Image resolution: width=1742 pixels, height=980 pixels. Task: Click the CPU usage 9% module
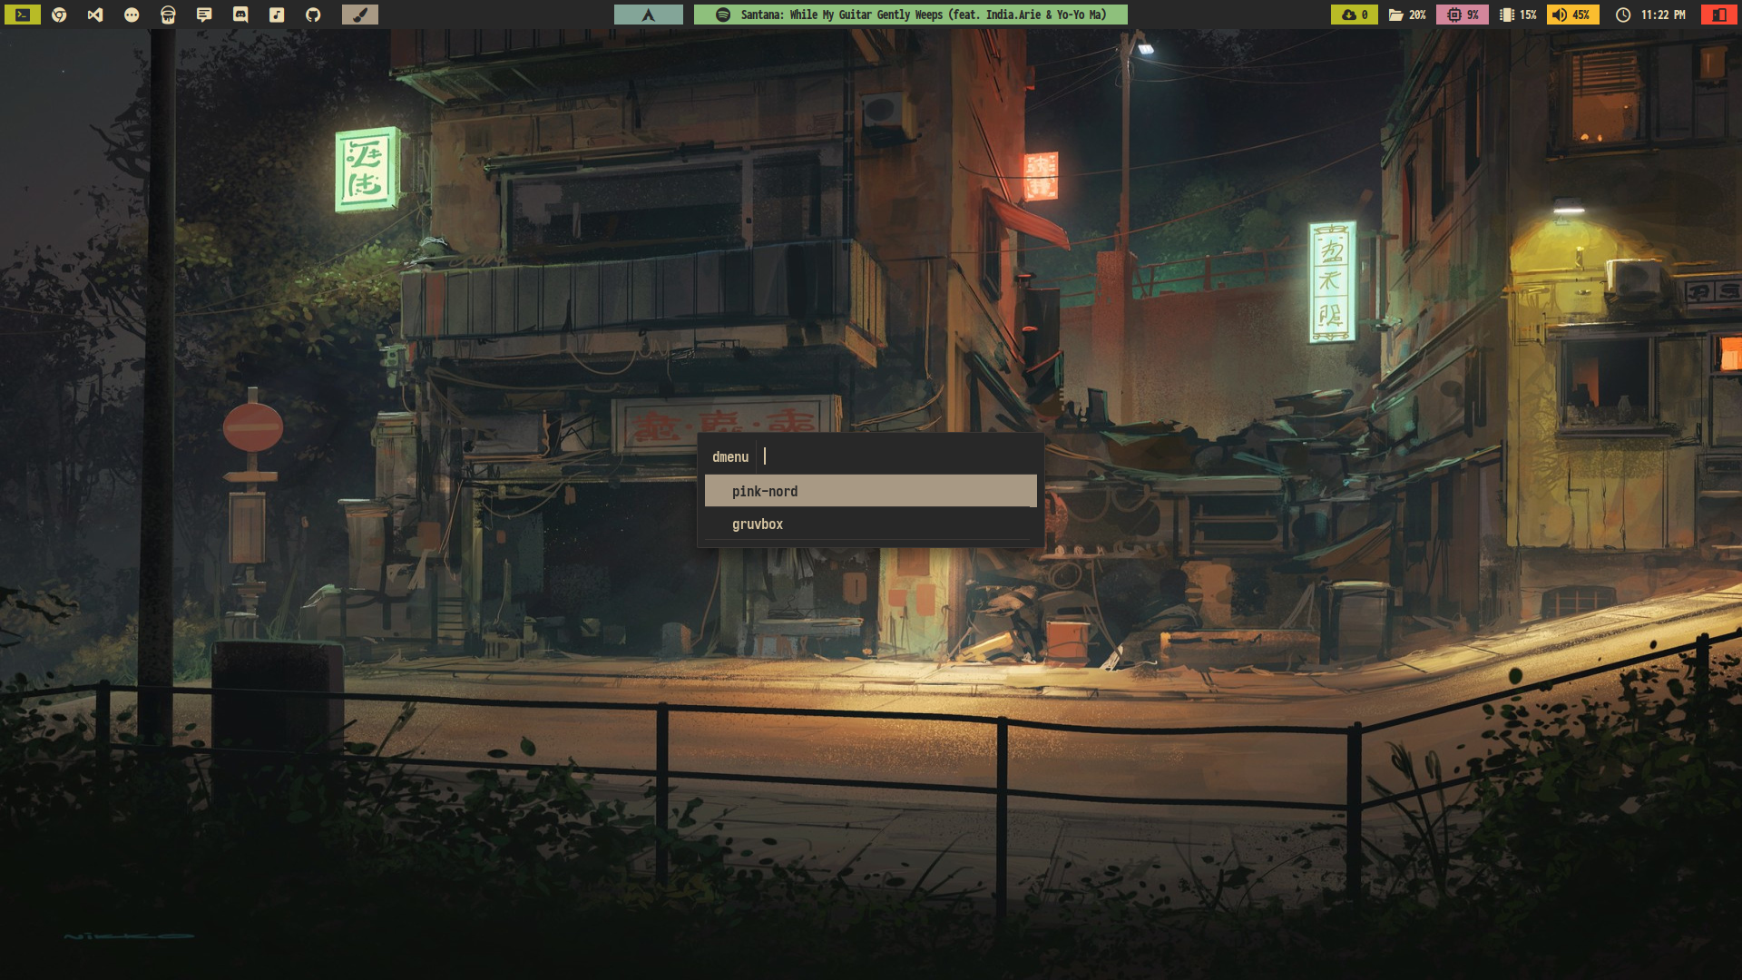1462,15
